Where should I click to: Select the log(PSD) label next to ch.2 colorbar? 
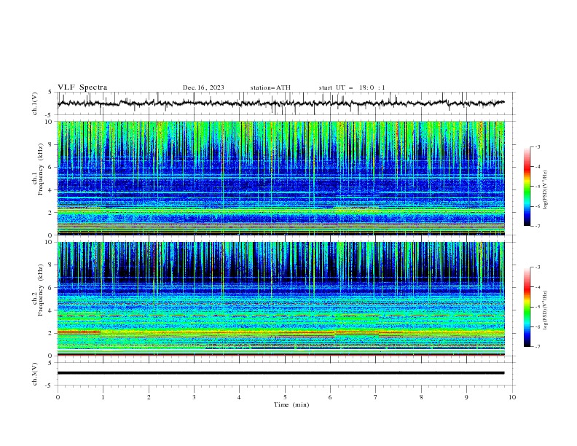tap(545, 310)
